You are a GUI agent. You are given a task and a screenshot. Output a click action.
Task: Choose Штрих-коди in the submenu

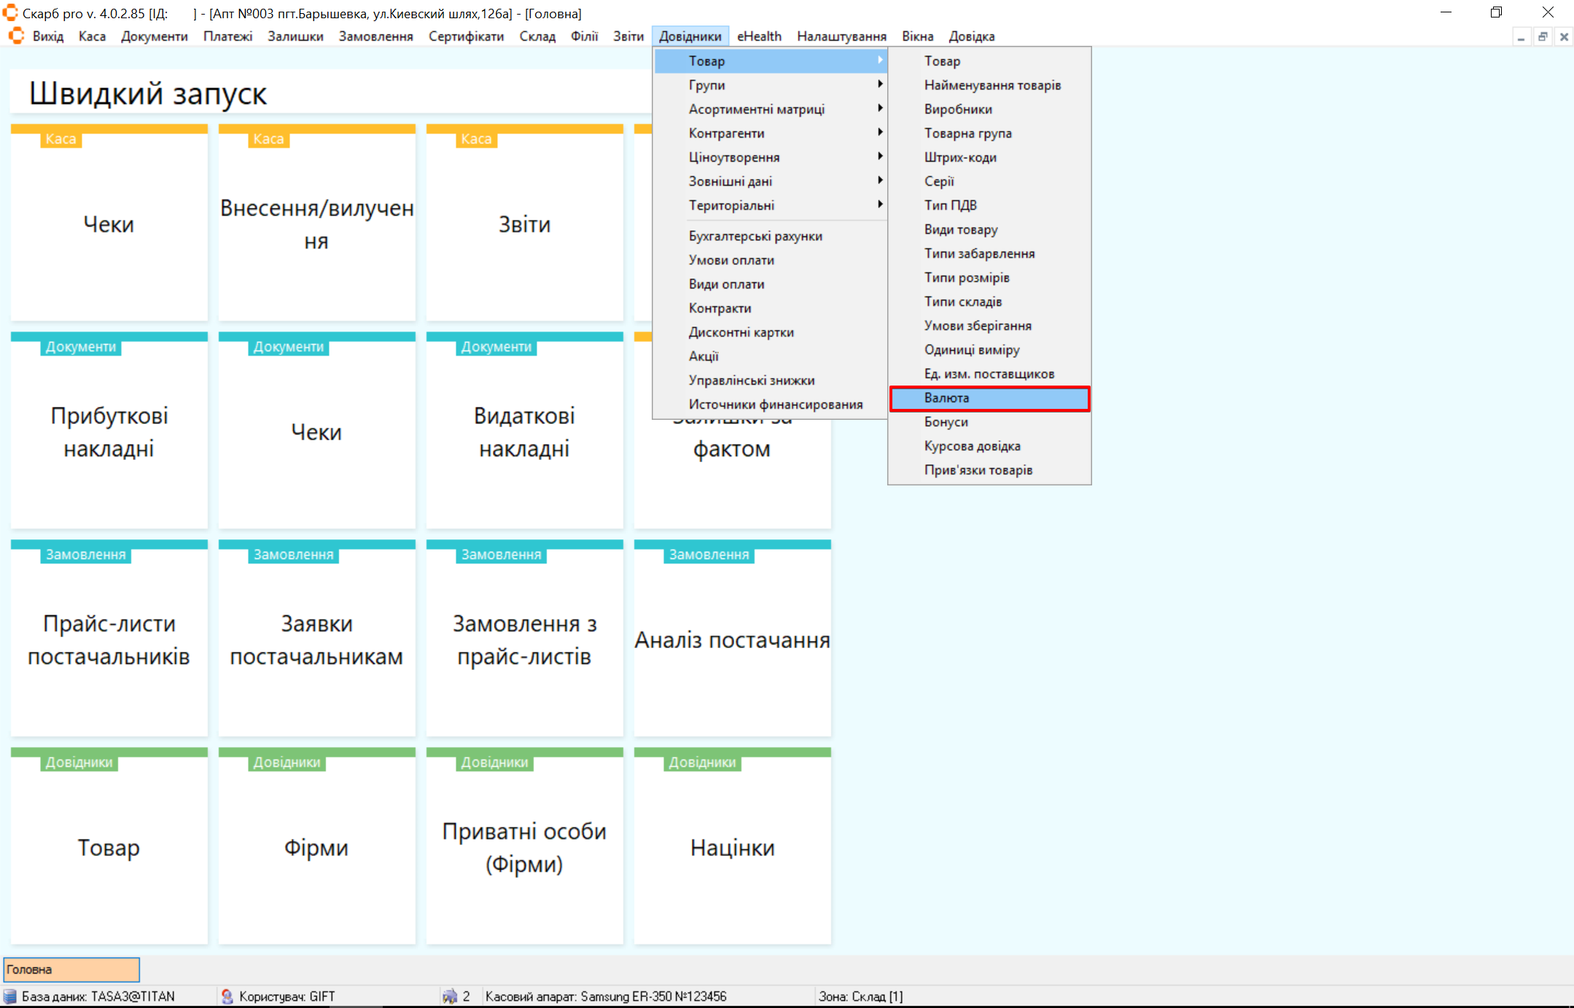[x=960, y=157]
